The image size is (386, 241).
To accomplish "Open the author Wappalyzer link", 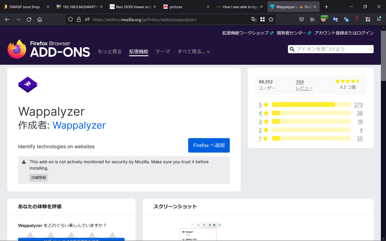I will click(x=79, y=125).
